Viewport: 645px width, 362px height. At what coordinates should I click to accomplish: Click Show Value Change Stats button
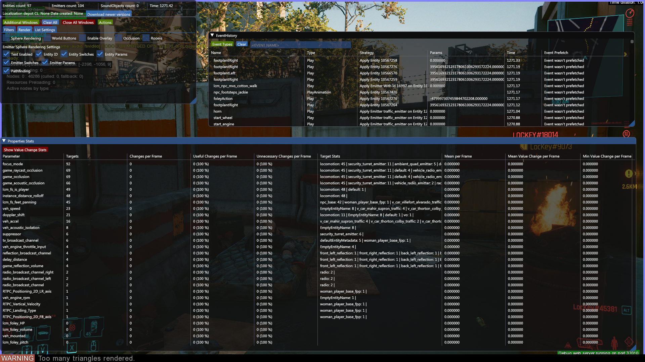click(25, 150)
